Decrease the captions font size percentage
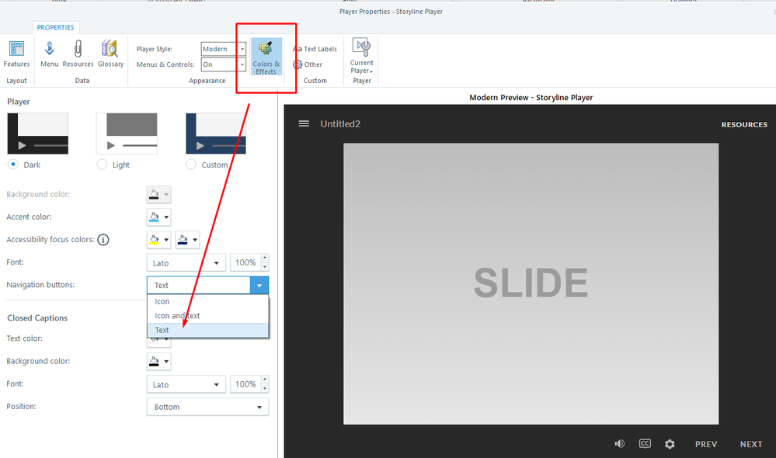The width and height of the screenshot is (776, 458). pos(265,389)
